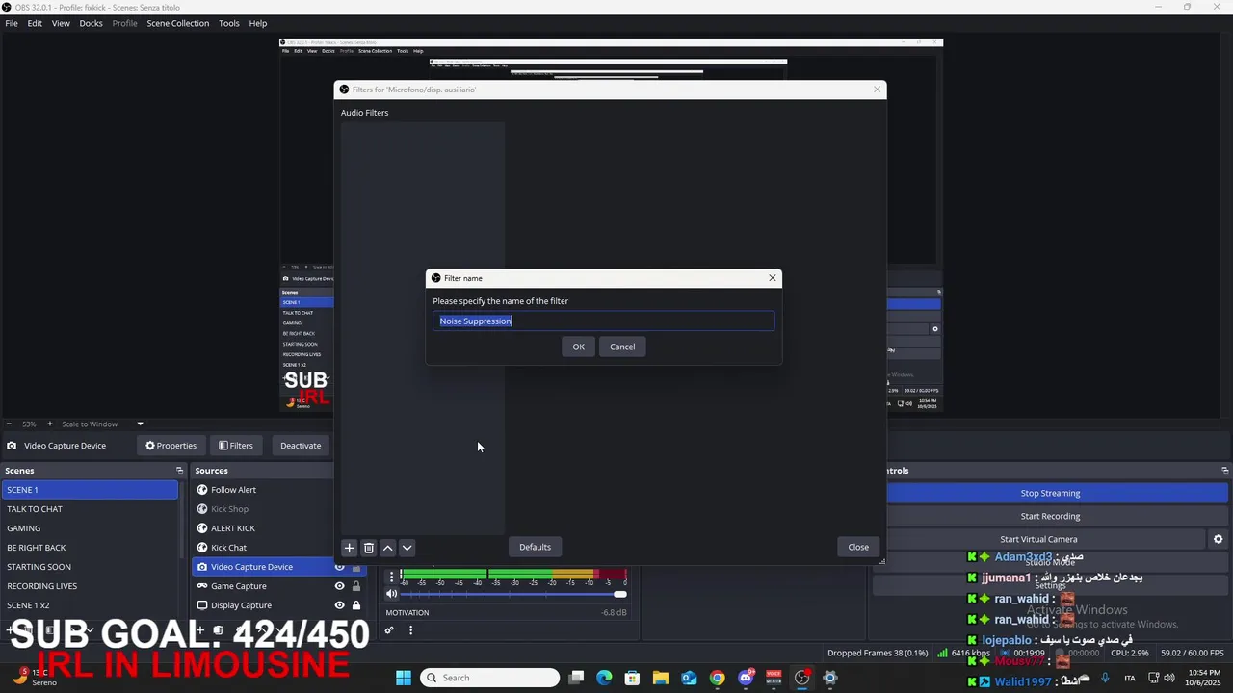Click Close in the Filters window
Image resolution: width=1233 pixels, height=693 pixels.
pyautogui.click(x=858, y=547)
